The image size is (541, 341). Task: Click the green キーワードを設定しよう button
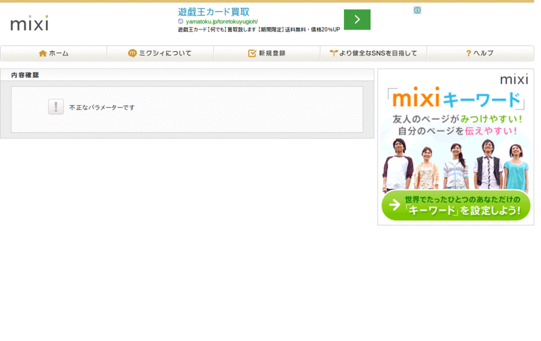pyautogui.click(x=456, y=205)
